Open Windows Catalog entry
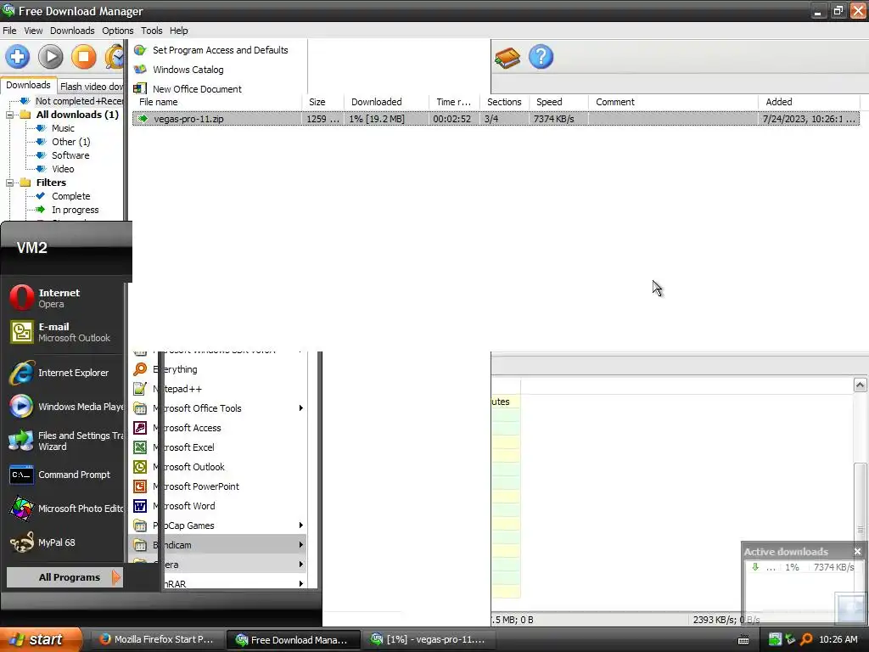The image size is (869, 652). pos(188,70)
